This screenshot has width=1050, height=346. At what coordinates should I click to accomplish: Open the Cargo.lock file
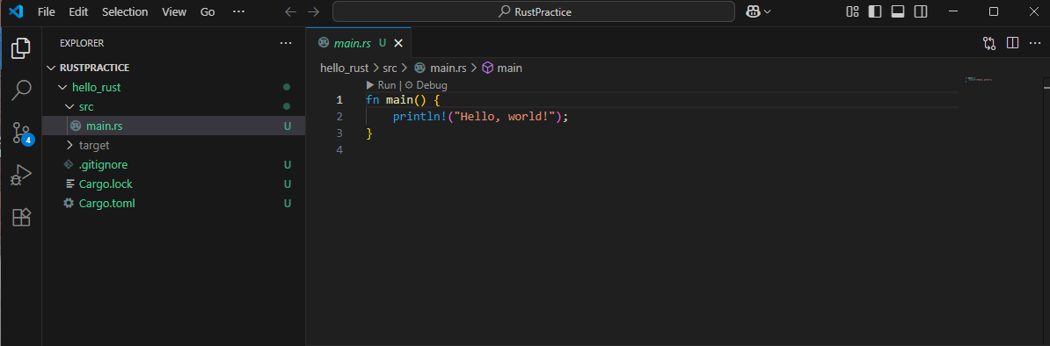click(x=173, y=184)
